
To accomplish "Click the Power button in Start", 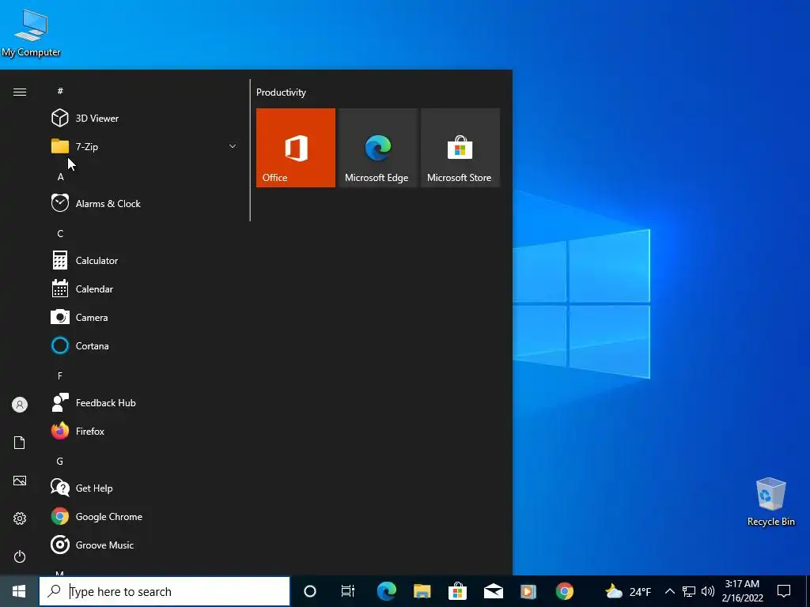I will point(20,556).
